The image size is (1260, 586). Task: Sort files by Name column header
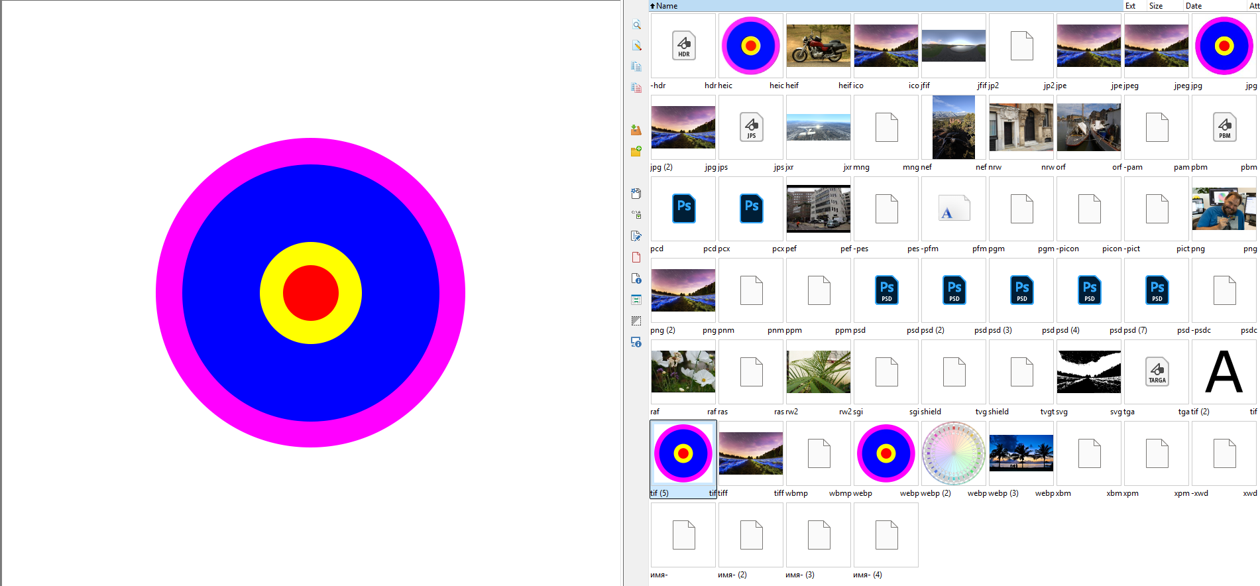667,6
